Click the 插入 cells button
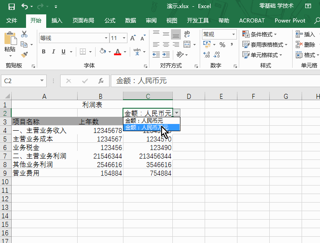320x243 pixels. click(306, 34)
